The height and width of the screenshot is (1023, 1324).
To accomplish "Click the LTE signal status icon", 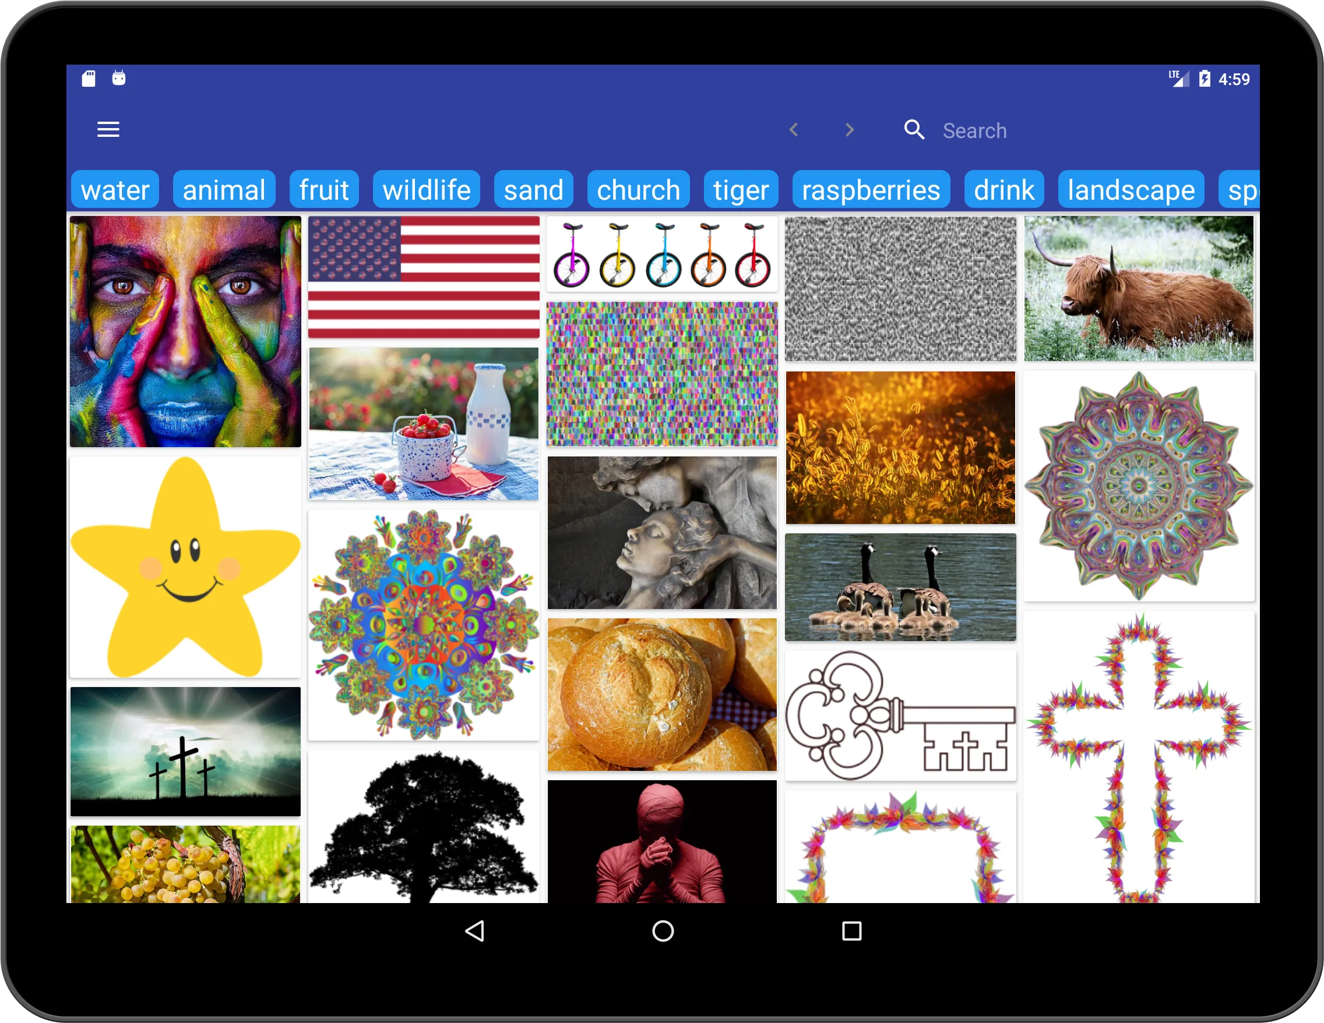I will pos(1176,77).
